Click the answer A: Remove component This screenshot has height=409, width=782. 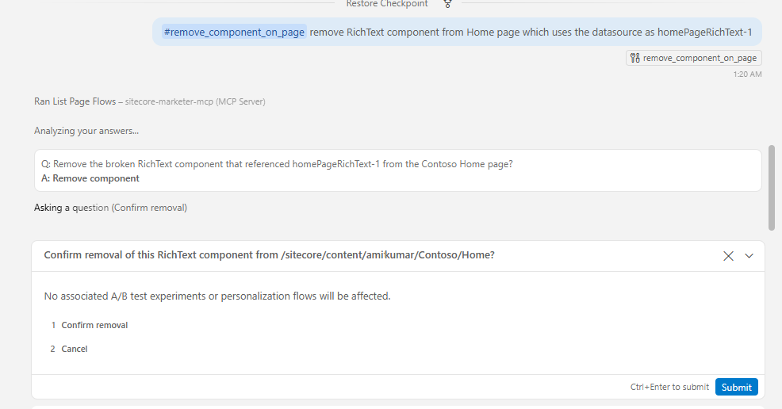[90, 178]
